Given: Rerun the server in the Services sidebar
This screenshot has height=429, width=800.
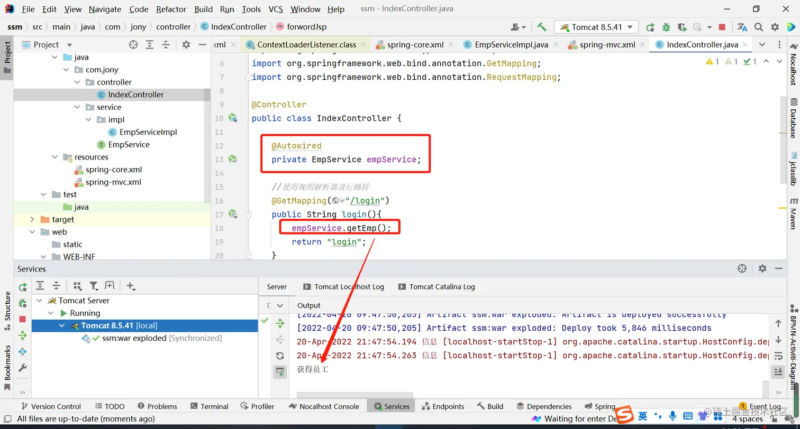Looking at the screenshot, I should (23, 287).
